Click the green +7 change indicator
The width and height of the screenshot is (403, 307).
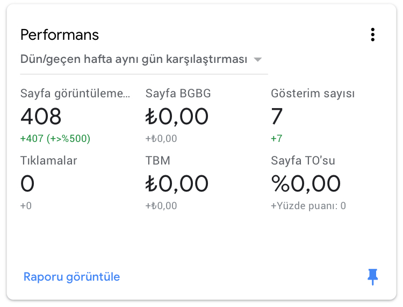(x=277, y=139)
